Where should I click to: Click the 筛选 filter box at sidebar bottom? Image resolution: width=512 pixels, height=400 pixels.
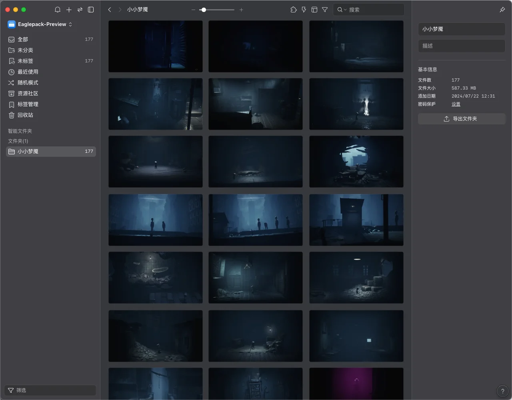[x=50, y=390]
